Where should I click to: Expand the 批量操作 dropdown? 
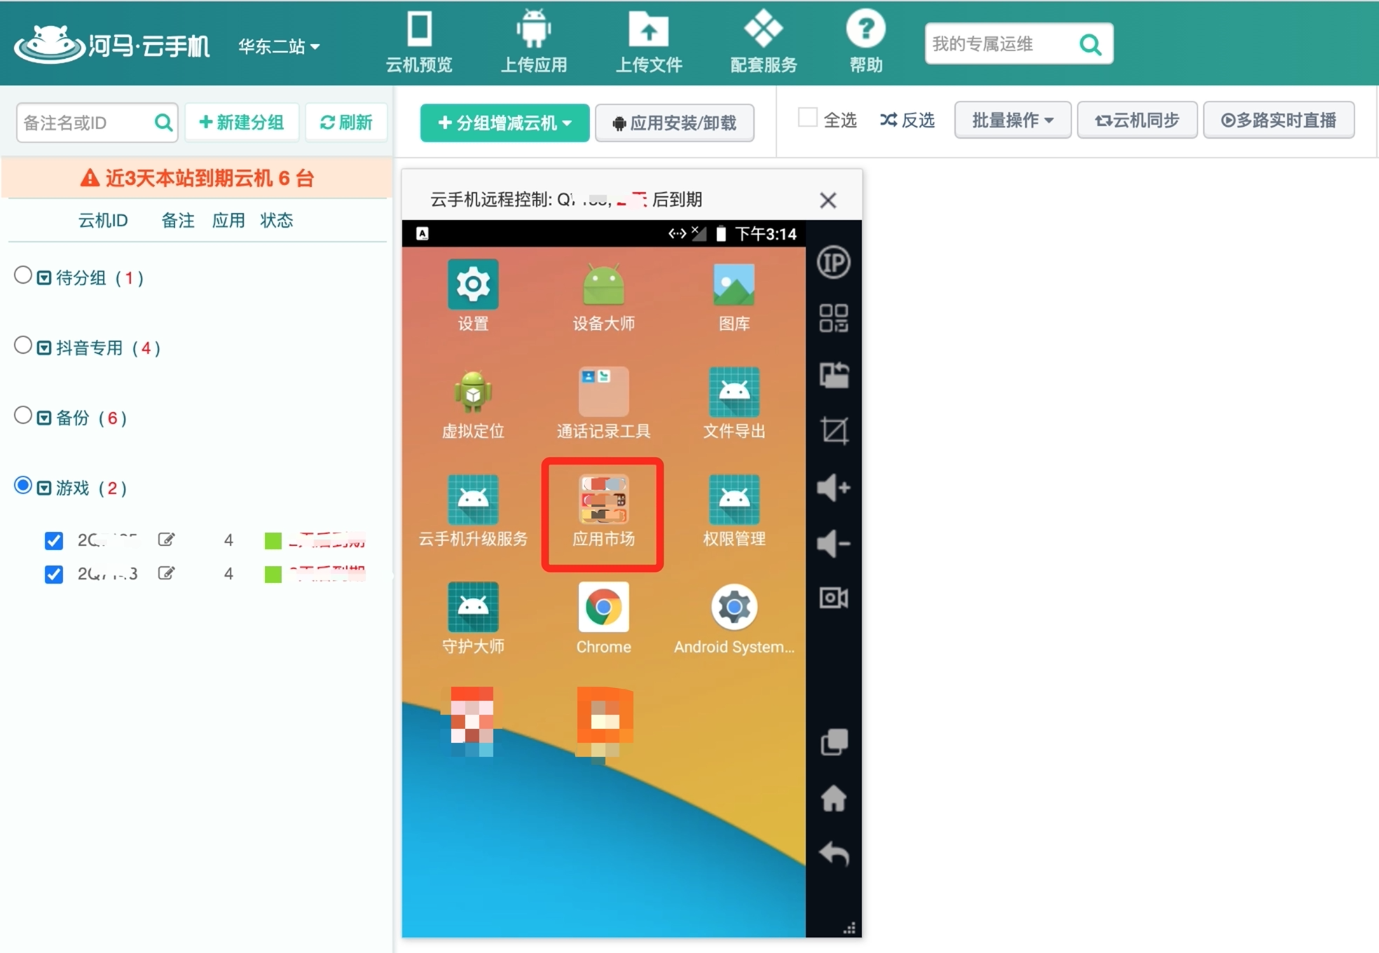(x=1012, y=121)
